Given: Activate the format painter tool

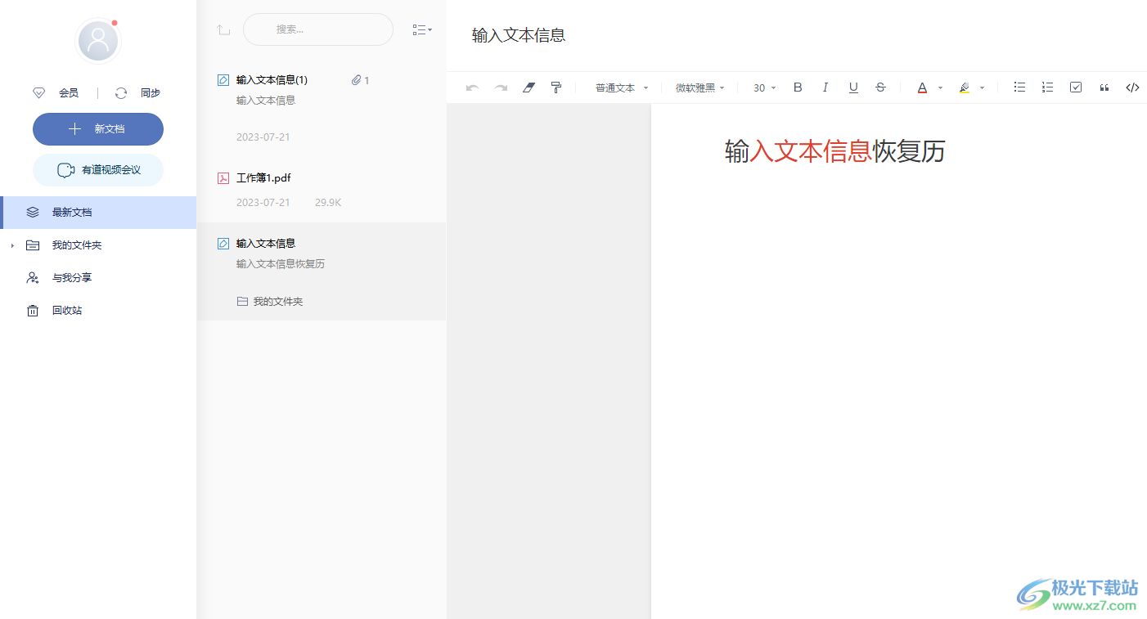Looking at the screenshot, I should [556, 87].
